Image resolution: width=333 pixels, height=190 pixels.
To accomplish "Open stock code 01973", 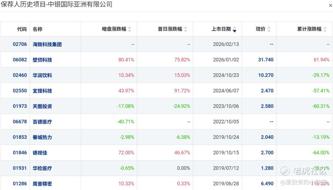I will [20, 106].
